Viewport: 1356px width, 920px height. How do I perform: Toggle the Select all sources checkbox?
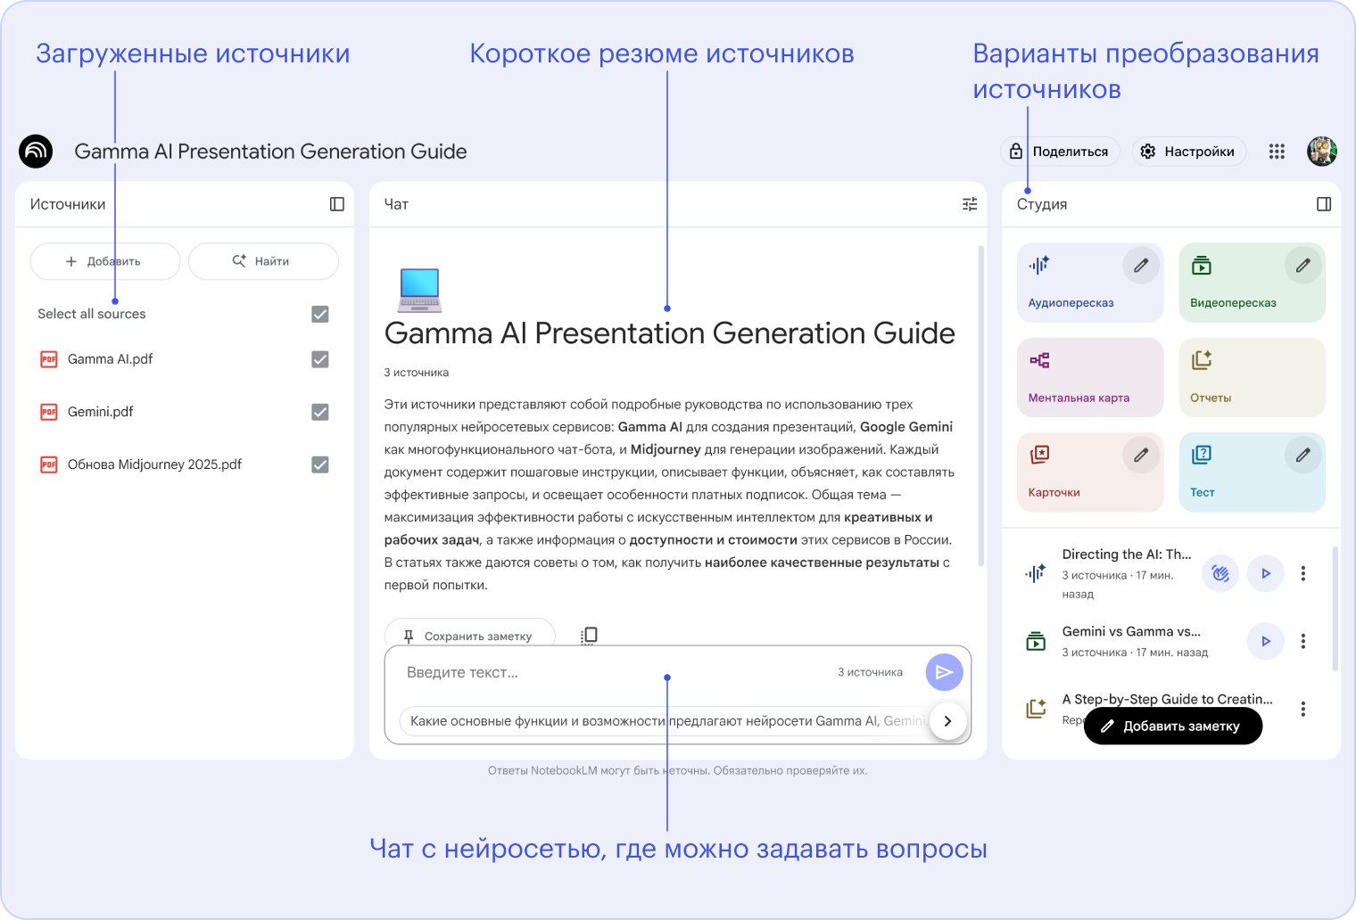click(320, 314)
